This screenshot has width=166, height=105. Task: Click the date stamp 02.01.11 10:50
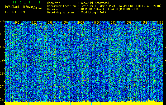16,12
